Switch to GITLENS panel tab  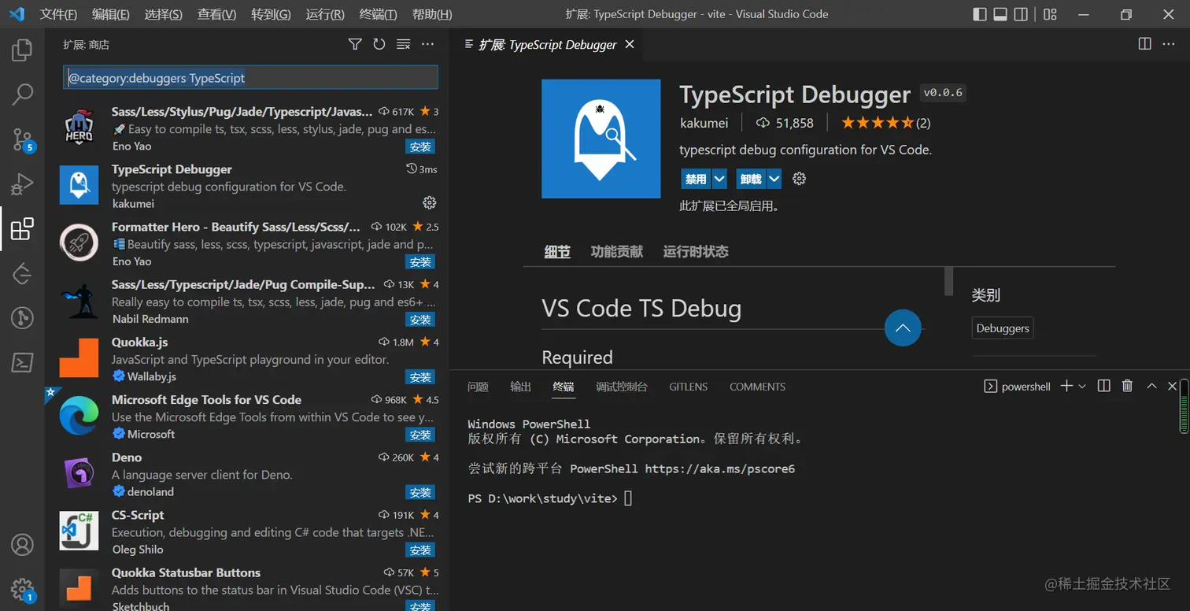[688, 387]
